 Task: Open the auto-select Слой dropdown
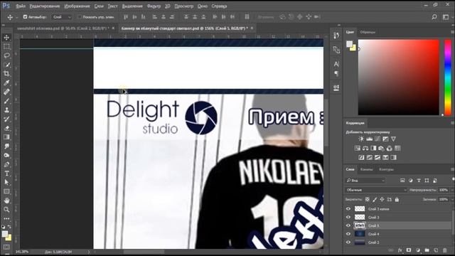point(62,17)
